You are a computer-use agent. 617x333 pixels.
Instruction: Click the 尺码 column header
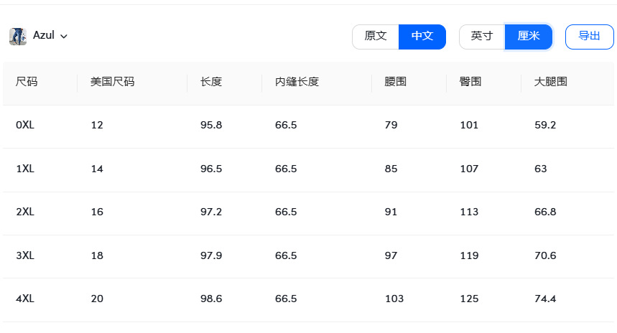[27, 82]
